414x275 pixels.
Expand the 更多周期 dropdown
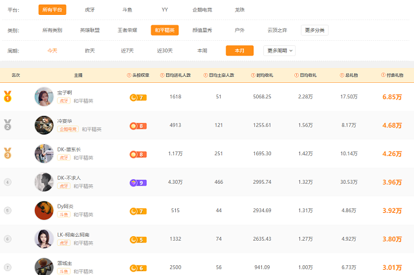(280, 50)
